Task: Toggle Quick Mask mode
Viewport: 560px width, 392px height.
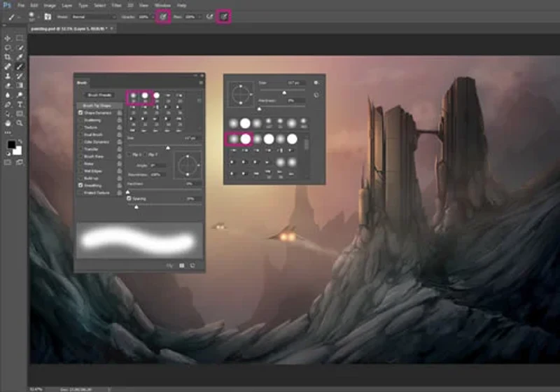Action: [x=8, y=162]
